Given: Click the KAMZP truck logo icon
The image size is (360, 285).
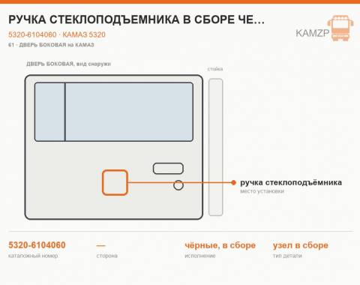Looking at the screenshot, I should coord(340,28).
